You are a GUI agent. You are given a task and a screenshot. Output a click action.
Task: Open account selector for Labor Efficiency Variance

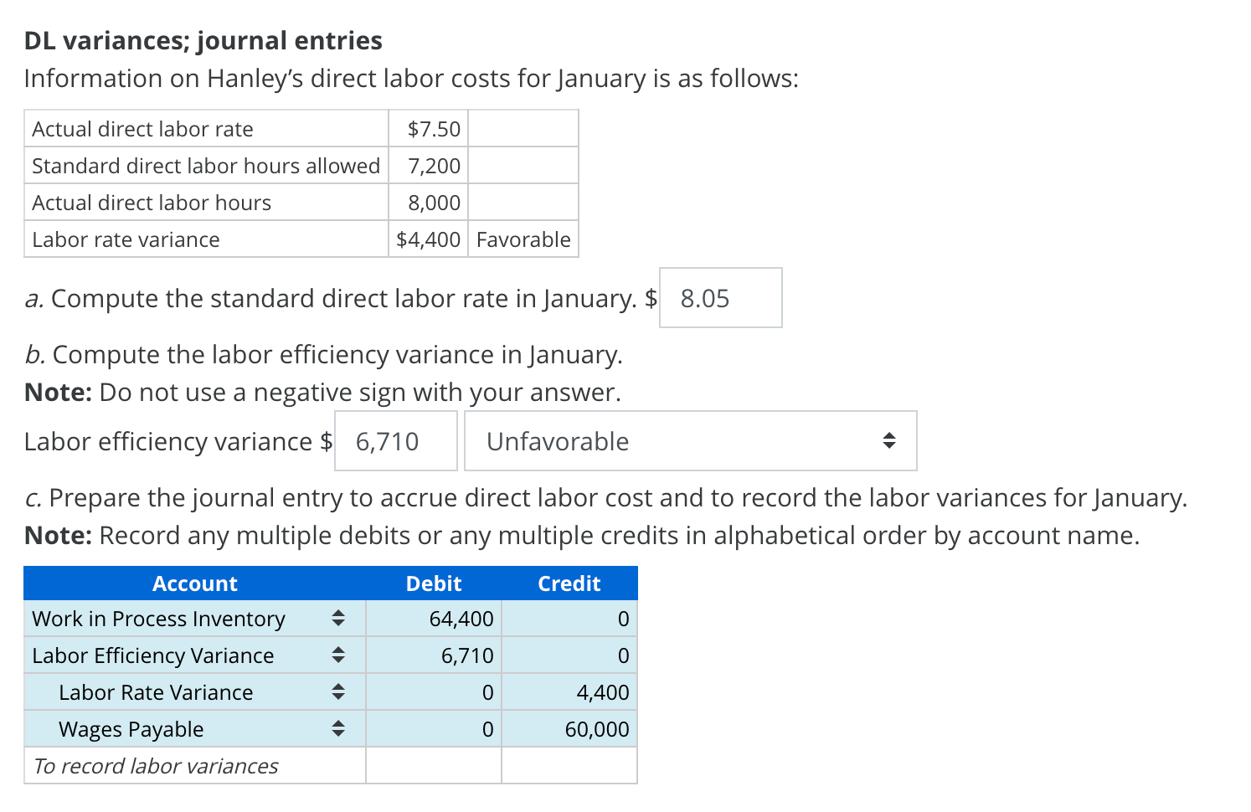click(x=338, y=655)
